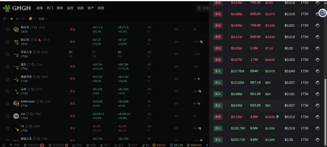Open the 监控 top menu
The image size is (327, 147).
70,8
